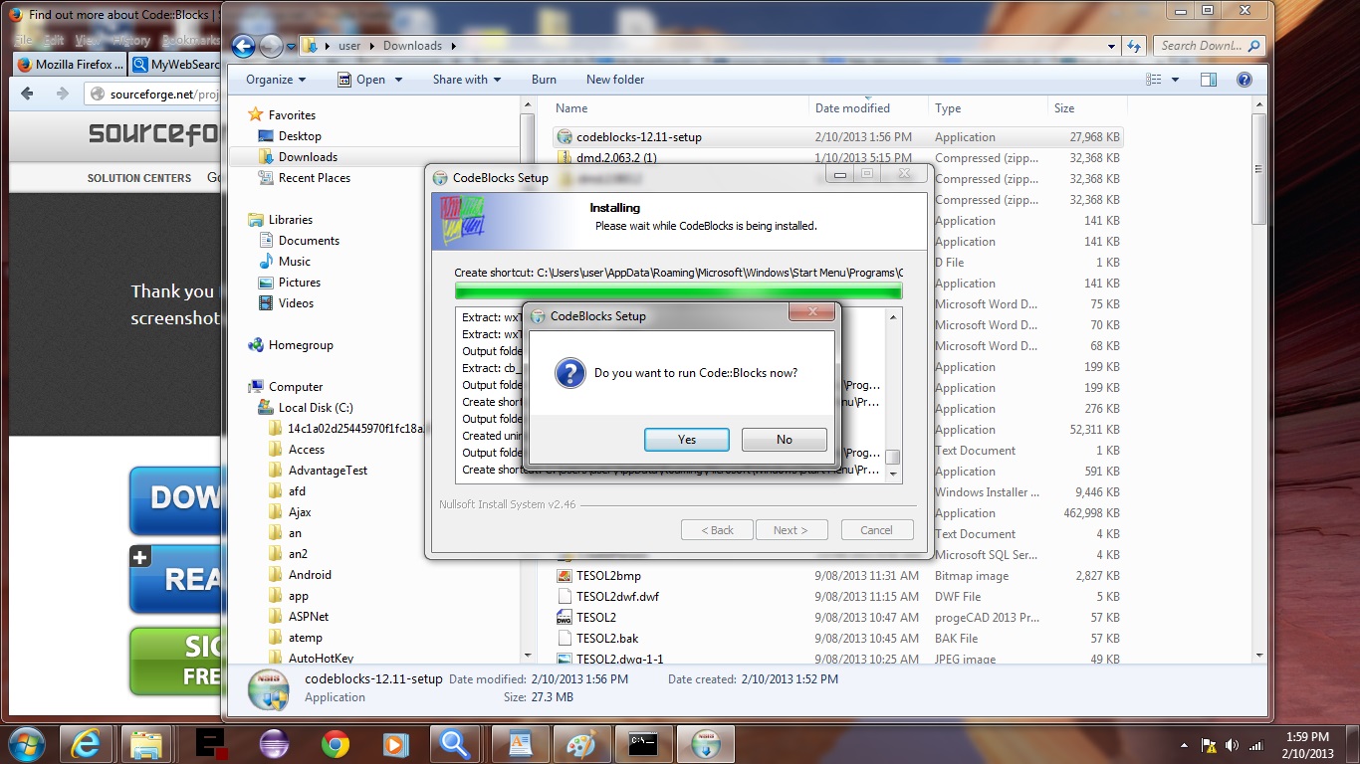Select Favorites in navigation pane

pos(292,115)
